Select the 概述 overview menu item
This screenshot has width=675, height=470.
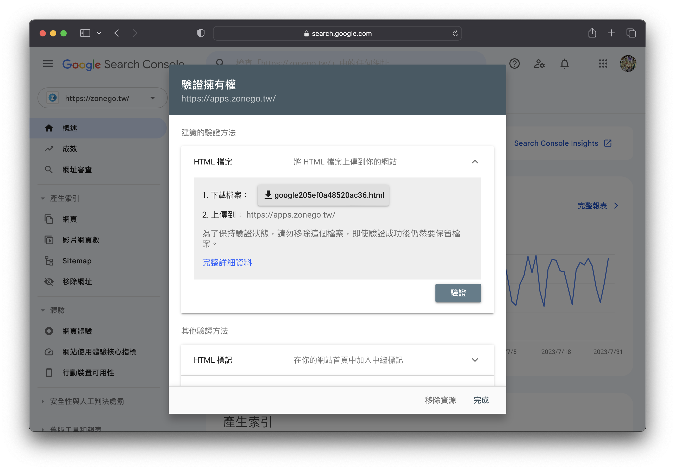pos(98,128)
